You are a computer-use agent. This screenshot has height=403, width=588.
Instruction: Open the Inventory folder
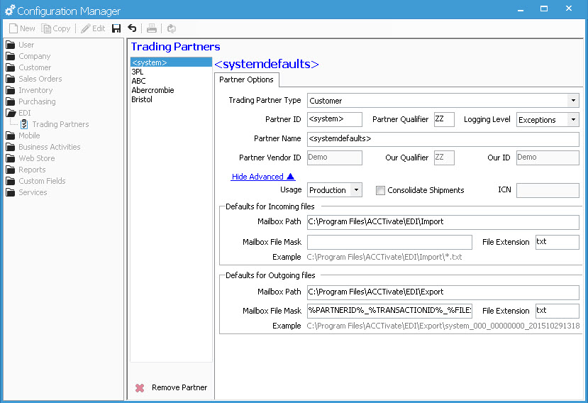click(x=11, y=90)
